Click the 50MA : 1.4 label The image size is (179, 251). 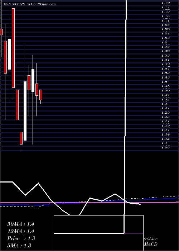(x=21, y=224)
